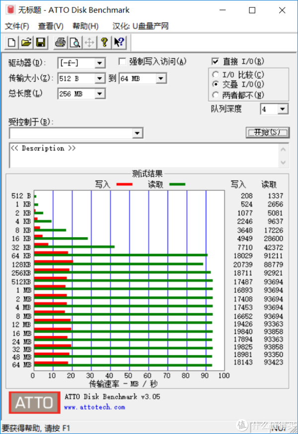The height and width of the screenshot is (434, 298).
Task: Open the 队列深度 queue depth dropdown
Action: click(283, 109)
